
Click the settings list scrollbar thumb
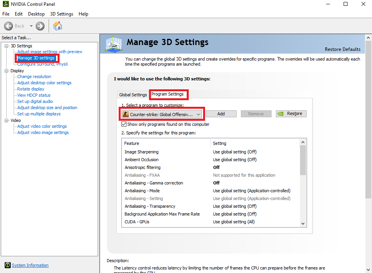tap(303, 160)
